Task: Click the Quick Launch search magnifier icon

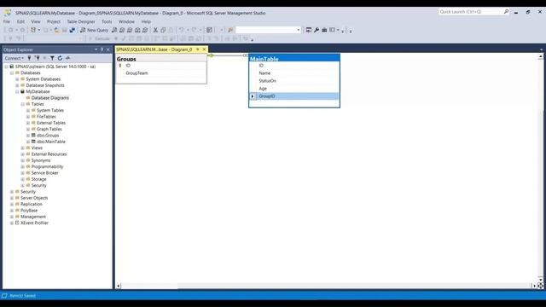Action: pos(506,12)
